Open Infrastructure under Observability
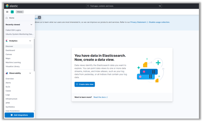 click(11, 99)
